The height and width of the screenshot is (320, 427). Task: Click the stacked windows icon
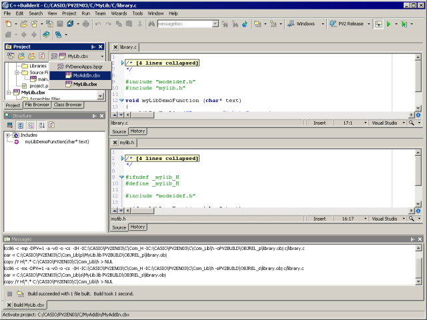point(58,35)
